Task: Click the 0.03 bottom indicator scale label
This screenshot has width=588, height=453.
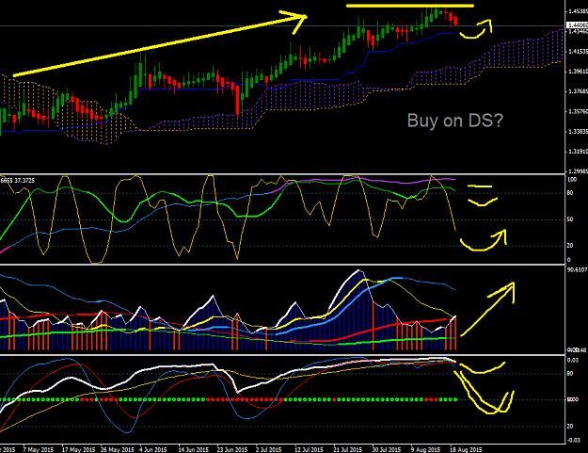Action: point(572,361)
